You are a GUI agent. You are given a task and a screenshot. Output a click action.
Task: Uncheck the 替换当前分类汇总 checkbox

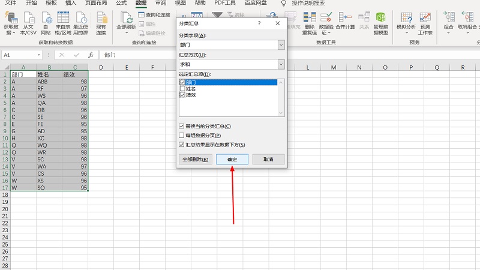pyautogui.click(x=182, y=127)
